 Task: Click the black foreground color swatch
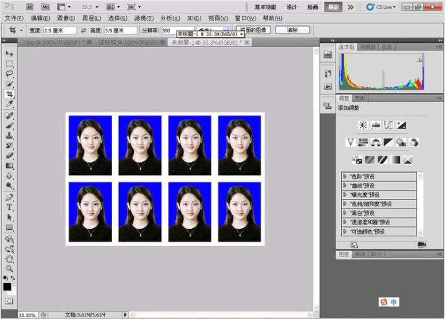click(7, 286)
